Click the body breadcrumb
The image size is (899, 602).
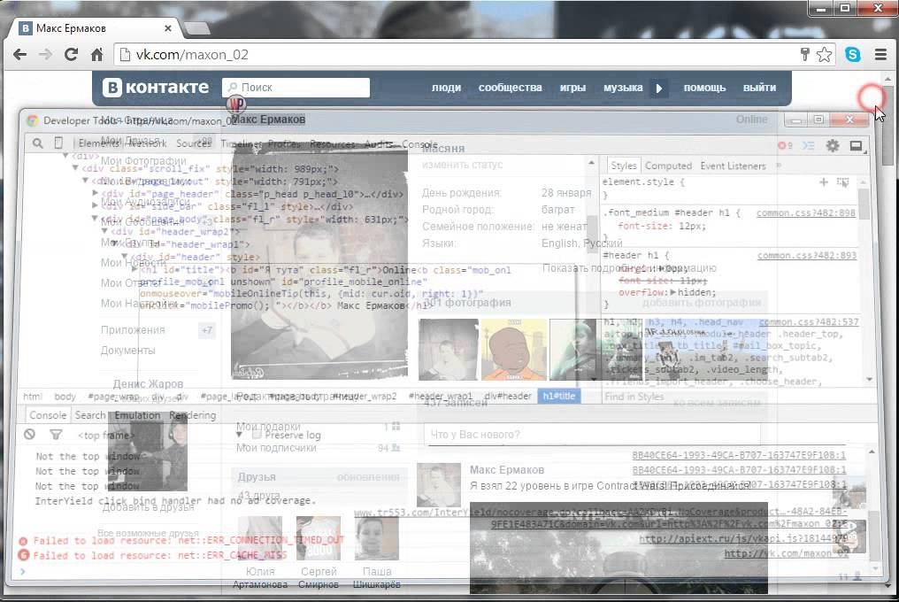[65, 396]
